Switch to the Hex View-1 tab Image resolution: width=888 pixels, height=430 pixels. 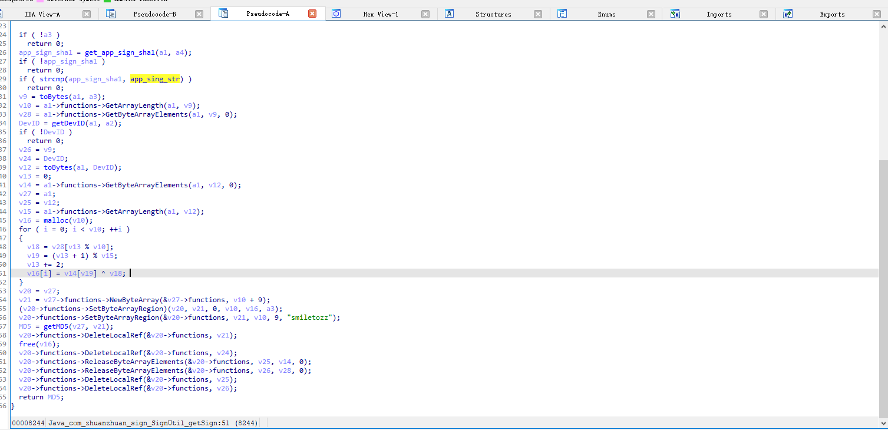pos(381,14)
